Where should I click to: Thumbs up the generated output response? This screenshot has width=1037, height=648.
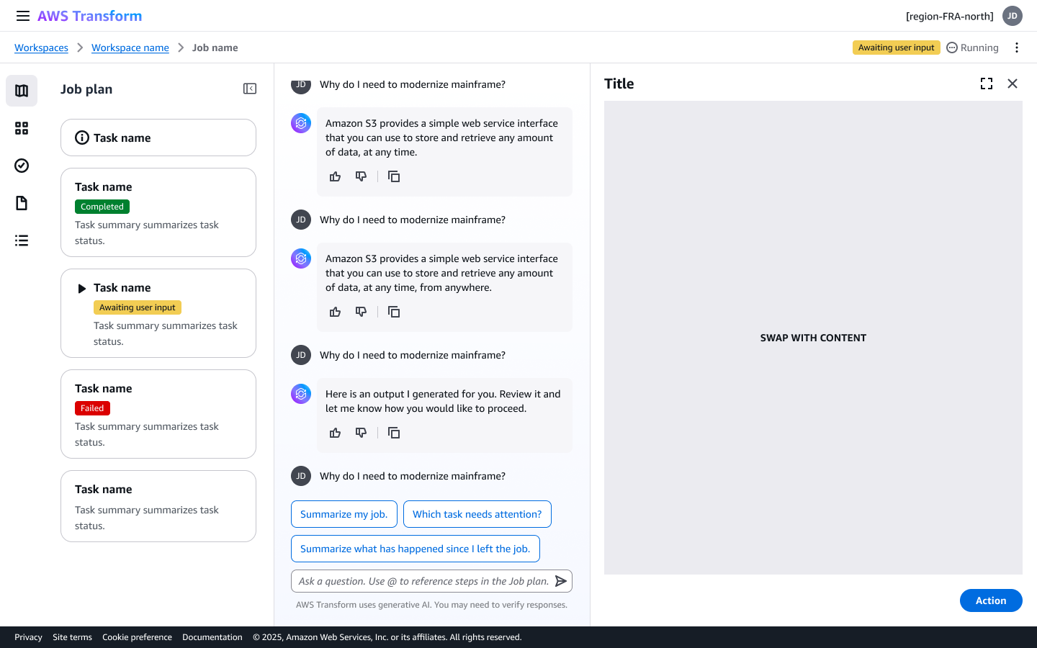(x=335, y=433)
